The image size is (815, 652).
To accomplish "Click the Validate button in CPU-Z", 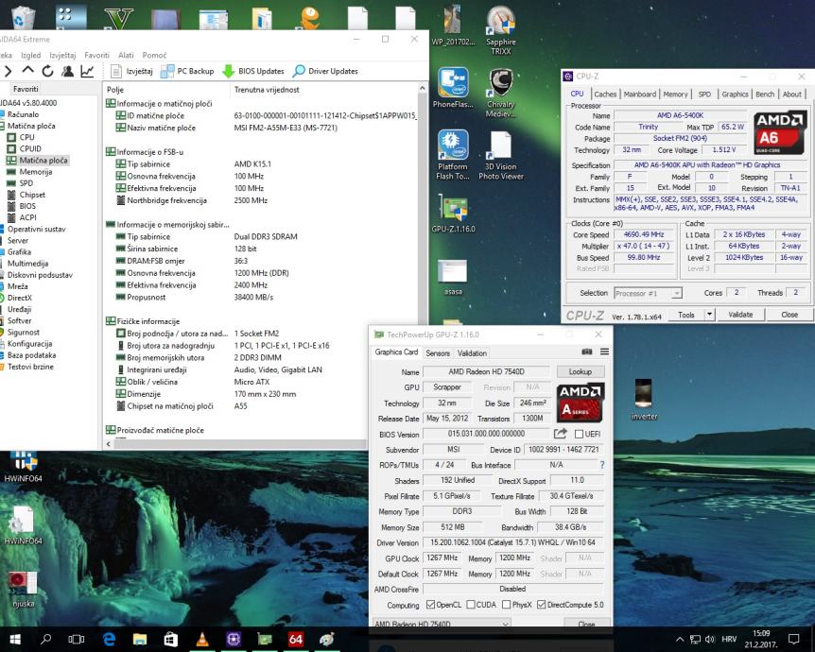I will coord(740,315).
